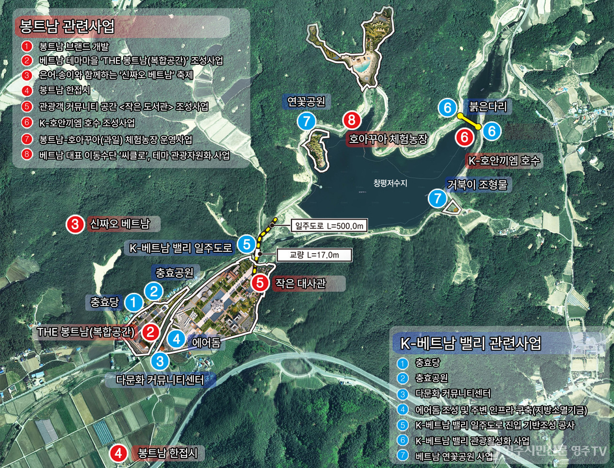
Task: Click the blue 4 marker beside 에어돔
Action: coord(177,339)
